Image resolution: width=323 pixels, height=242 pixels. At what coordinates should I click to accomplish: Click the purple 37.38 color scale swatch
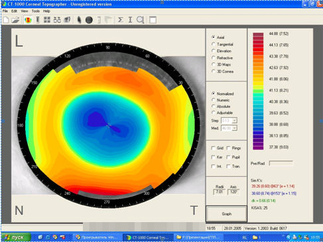(x=258, y=147)
